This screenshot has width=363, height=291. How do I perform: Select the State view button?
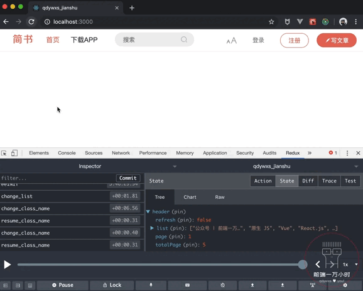point(287,181)
